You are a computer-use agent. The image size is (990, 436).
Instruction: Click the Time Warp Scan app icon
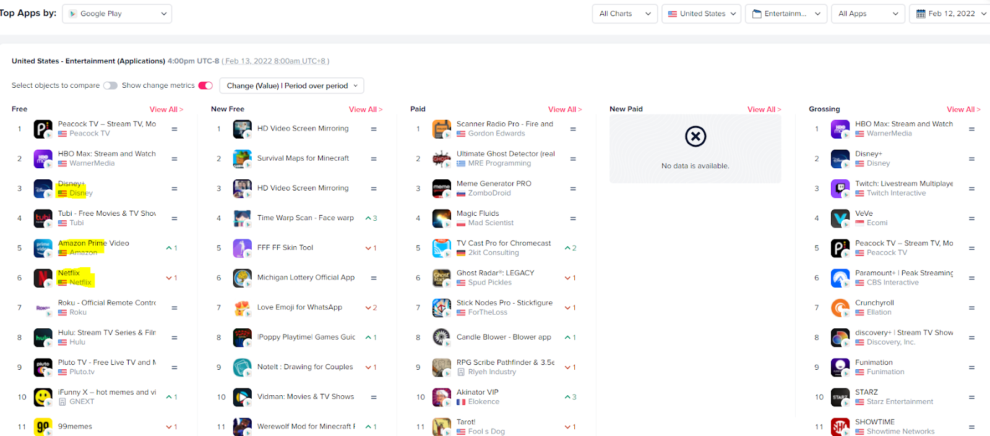[x=242, y=218]
